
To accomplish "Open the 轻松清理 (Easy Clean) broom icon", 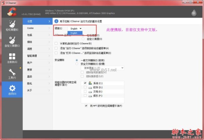I will 12,25.
